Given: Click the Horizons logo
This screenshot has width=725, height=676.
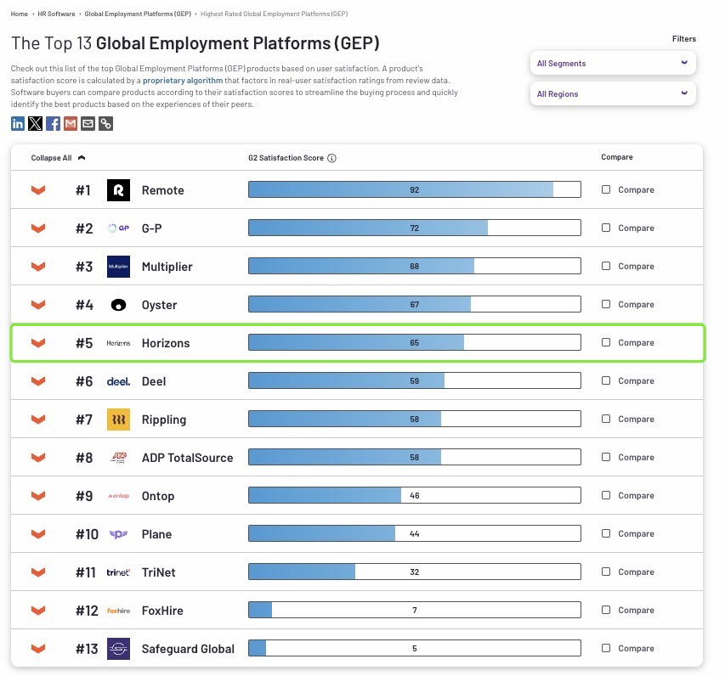Looking at the screenshot, I should point(118,343).
